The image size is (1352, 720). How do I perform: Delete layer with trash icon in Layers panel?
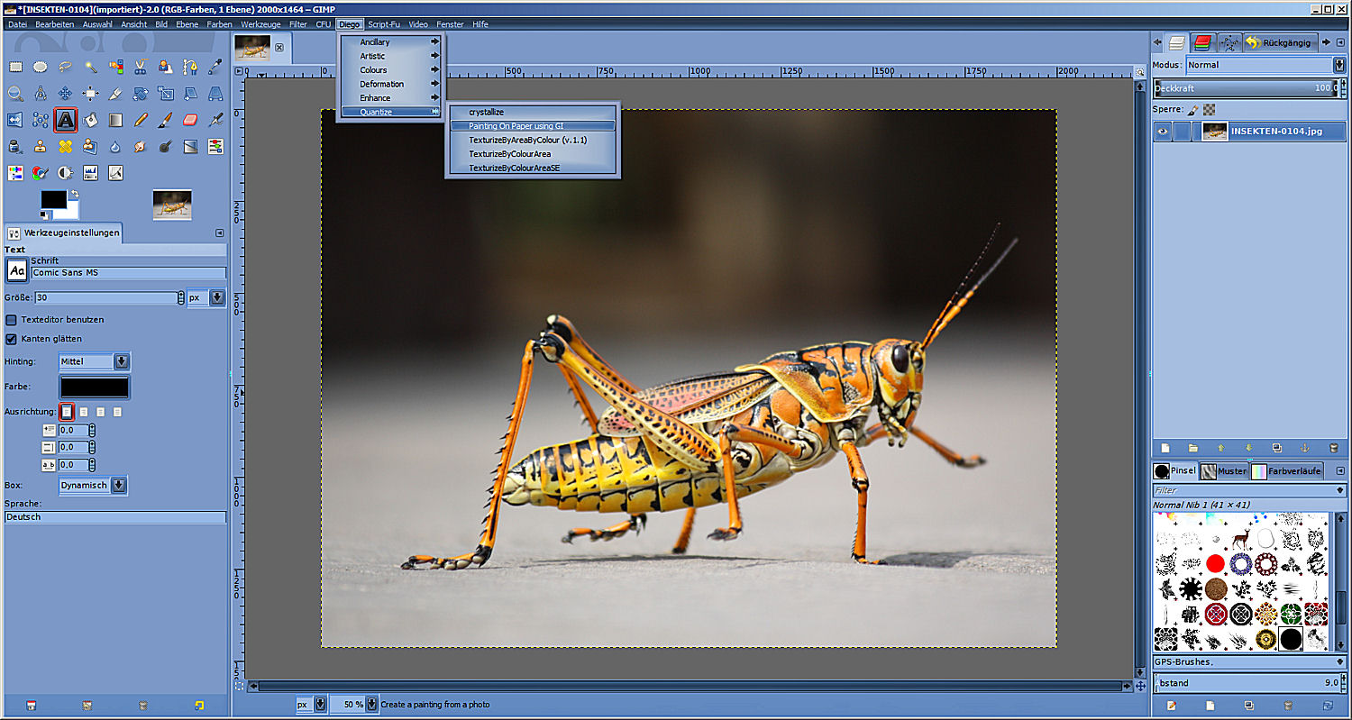tap(1333, 448)
